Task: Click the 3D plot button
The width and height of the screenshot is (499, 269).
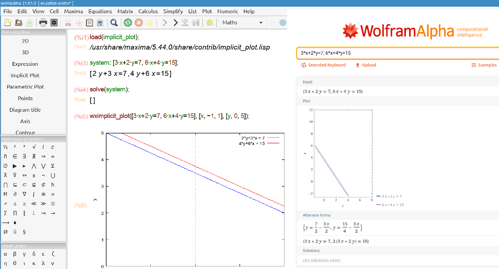Action: 25,53
